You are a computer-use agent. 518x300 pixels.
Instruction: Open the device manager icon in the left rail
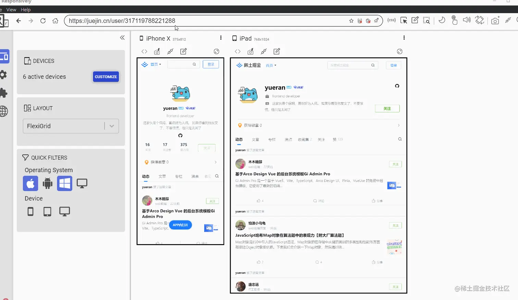[4, 57]
